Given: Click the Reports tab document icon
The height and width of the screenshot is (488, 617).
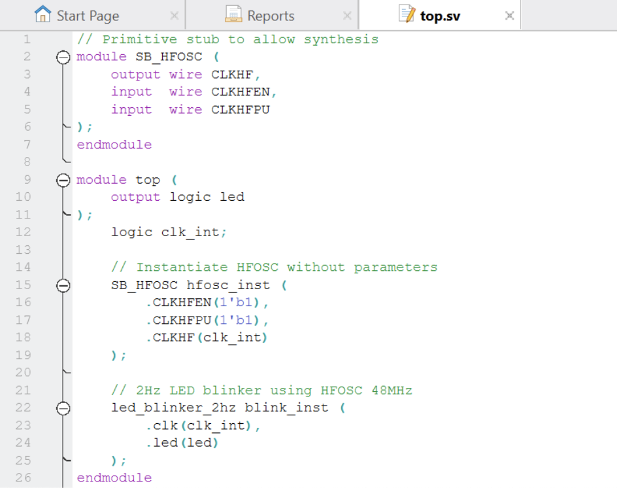Looking at the screenshot, I should pyautogui.click(x=233, y=14).
